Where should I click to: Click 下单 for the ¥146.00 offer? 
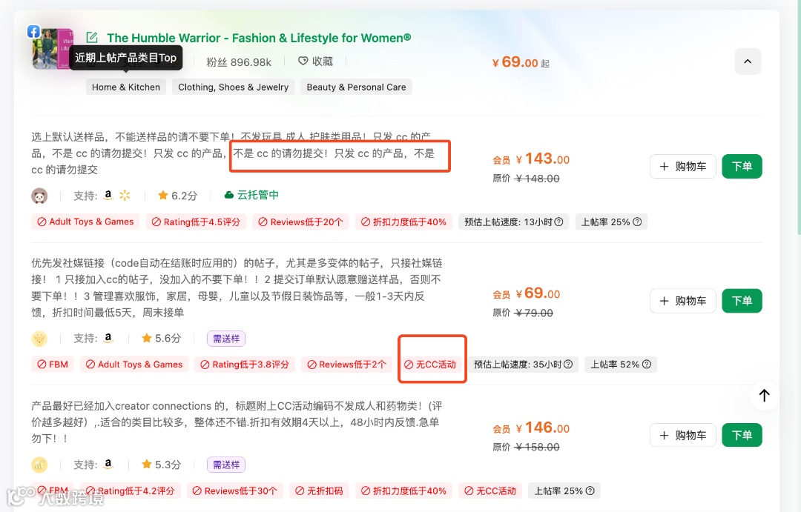tap(742, 435)
